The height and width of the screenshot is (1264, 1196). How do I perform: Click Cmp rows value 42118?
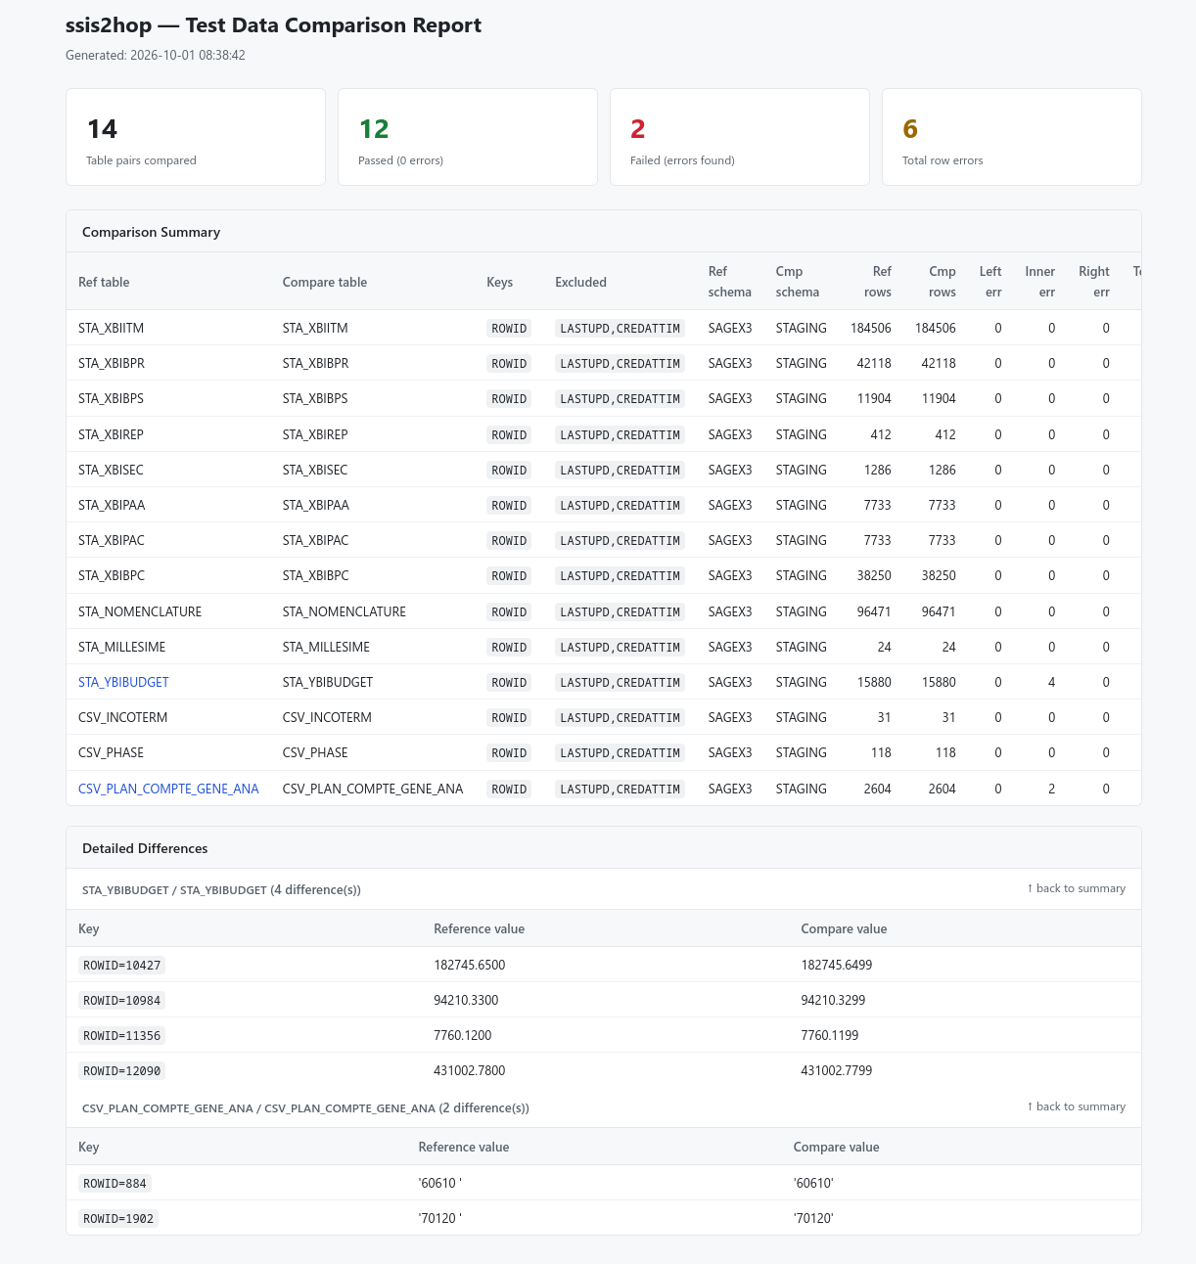point(939,363)
